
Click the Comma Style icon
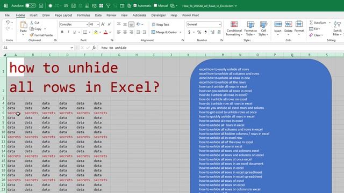coord(205,32)
